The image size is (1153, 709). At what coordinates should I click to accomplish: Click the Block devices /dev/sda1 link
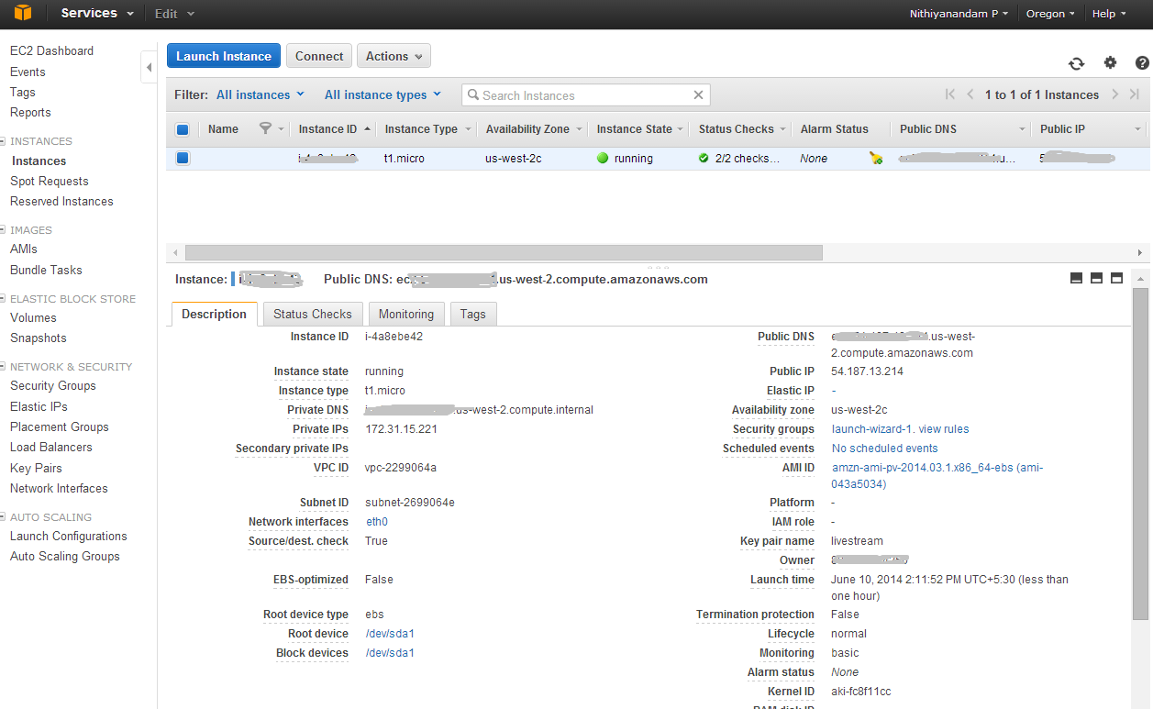click(x=390, y=653)
